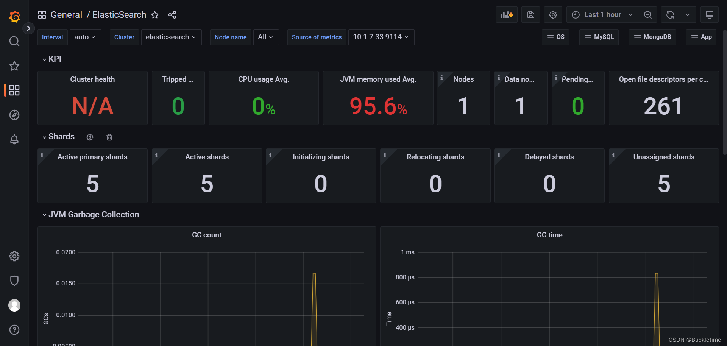
Task: Open the refresh interval dropdown arrow
Action: 688,15
